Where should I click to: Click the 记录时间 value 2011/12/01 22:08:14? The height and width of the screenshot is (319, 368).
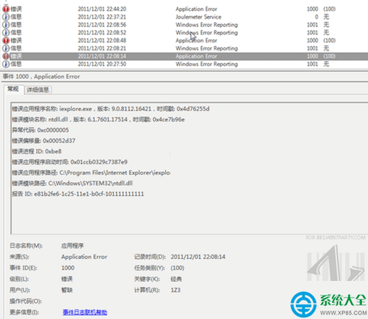point(198,257)
